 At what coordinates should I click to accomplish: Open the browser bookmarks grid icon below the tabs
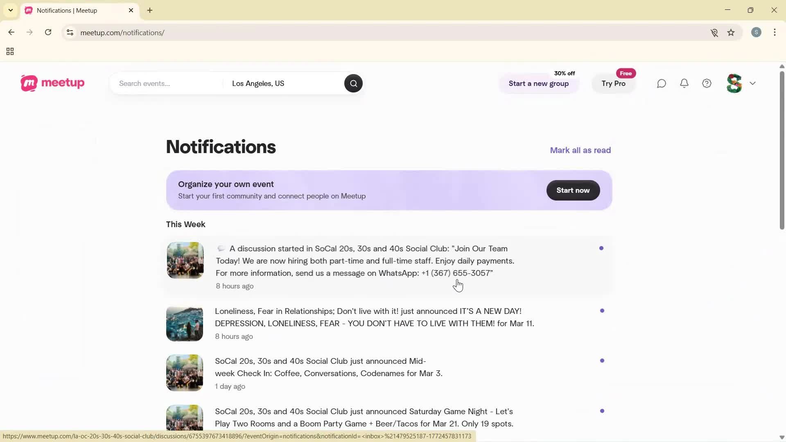[x=10, y=51]
